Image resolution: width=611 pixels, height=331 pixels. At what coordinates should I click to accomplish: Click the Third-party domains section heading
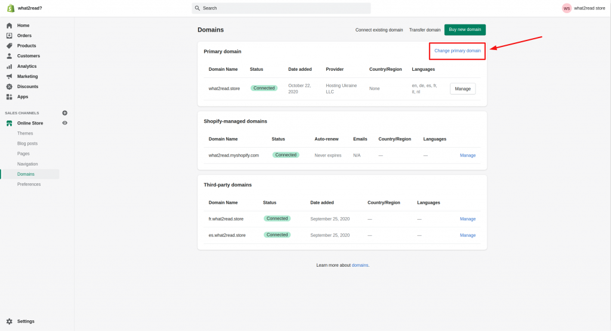[x=227, y=185]
